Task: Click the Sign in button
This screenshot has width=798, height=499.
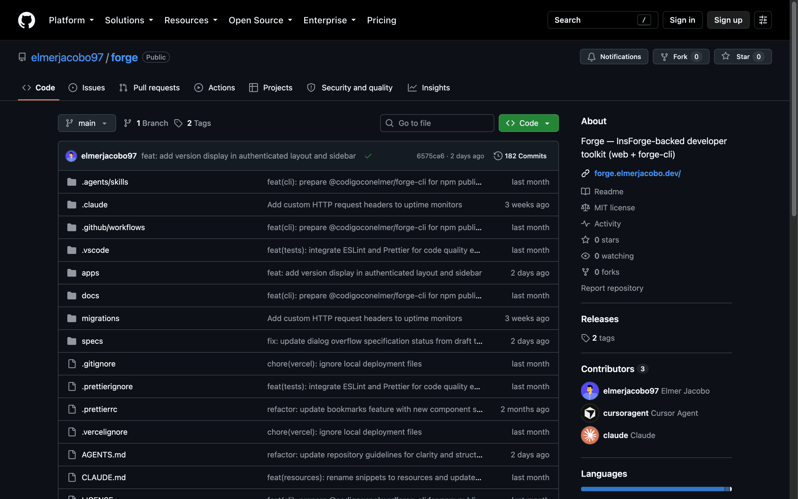Action: coord(682,20)
